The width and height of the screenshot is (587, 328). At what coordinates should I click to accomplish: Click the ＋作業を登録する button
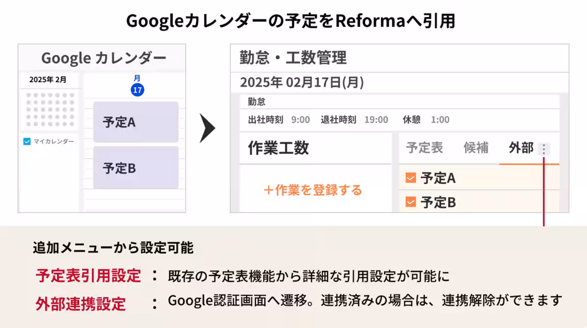[313, 190]
